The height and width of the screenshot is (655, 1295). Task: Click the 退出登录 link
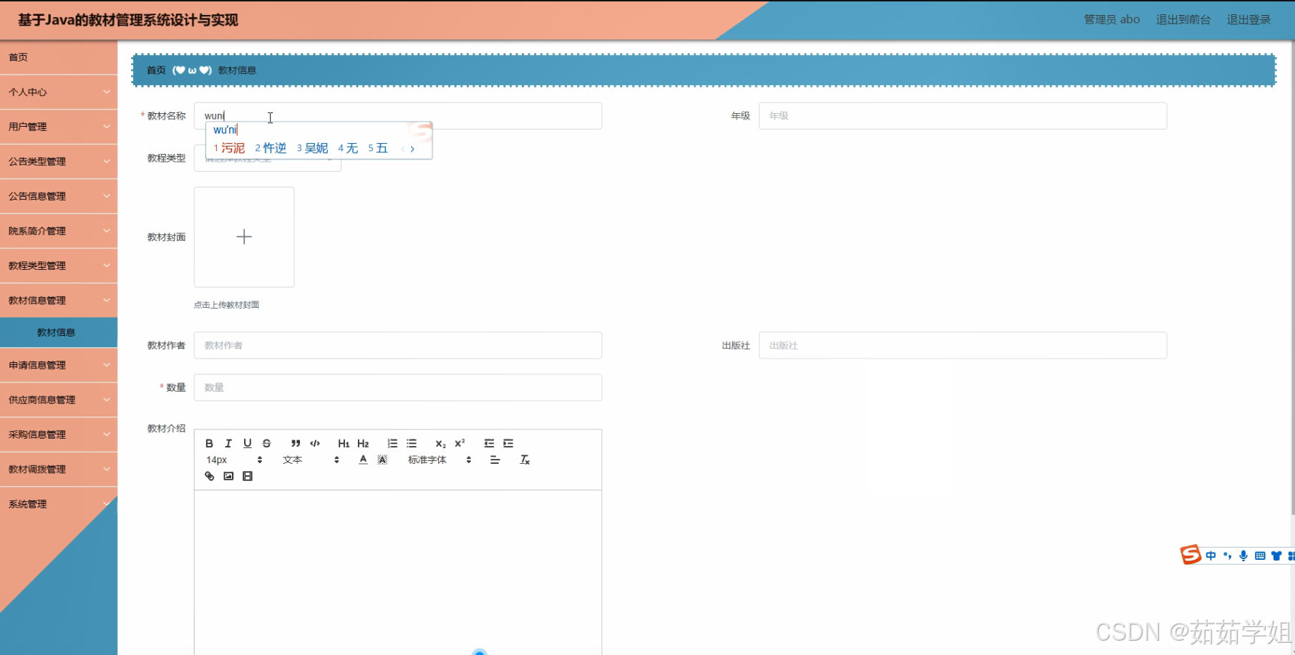tap(1248, 19)
